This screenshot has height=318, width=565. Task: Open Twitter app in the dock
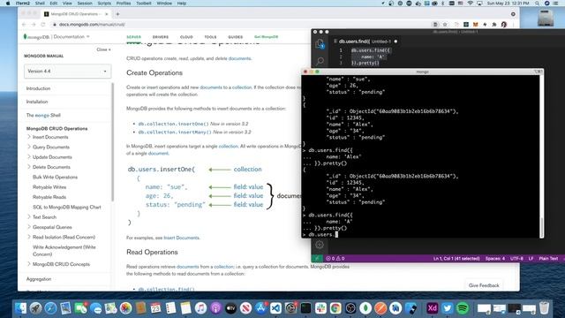(x=448, y=308)
